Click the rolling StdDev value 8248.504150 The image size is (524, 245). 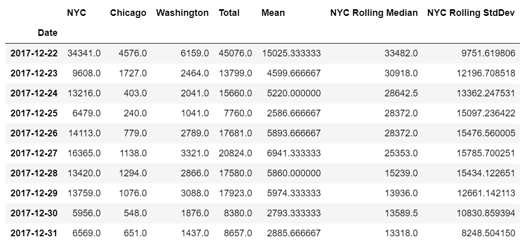[486, 233]
